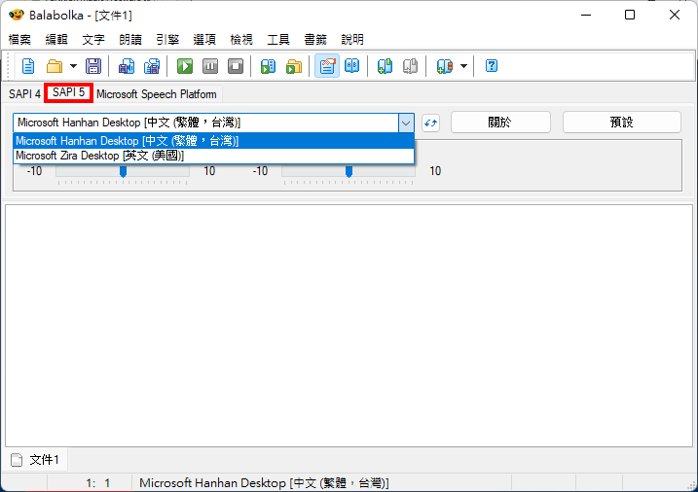The image size is (698, 492).
Task: Stop the speech playback
Action: point(236,67)
